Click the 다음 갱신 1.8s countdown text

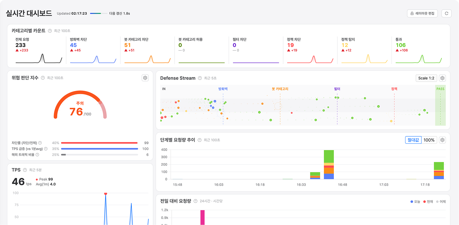tap(120, 13)
